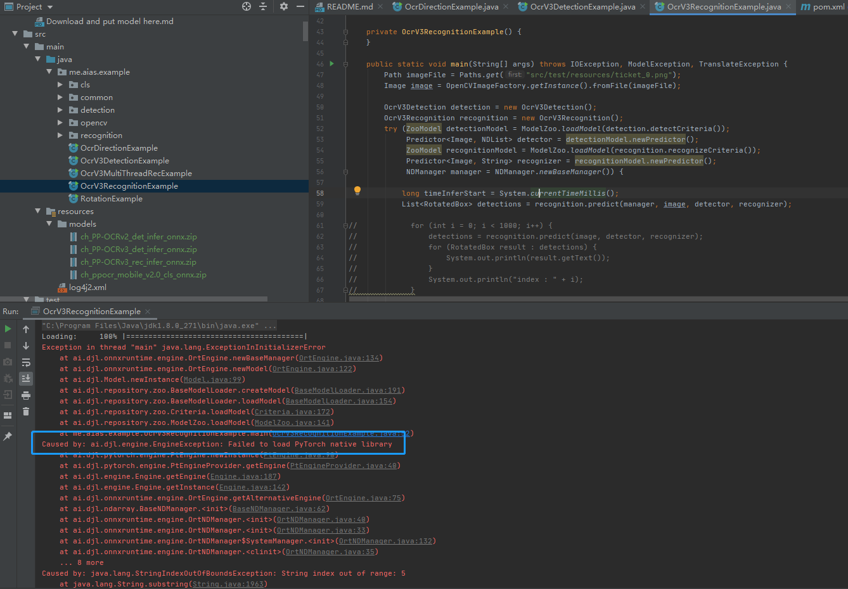The width and height of the screenshot is (848, 589).
Task: Click the Project tree horizontal scrollbar
Action: pos(134,299)
